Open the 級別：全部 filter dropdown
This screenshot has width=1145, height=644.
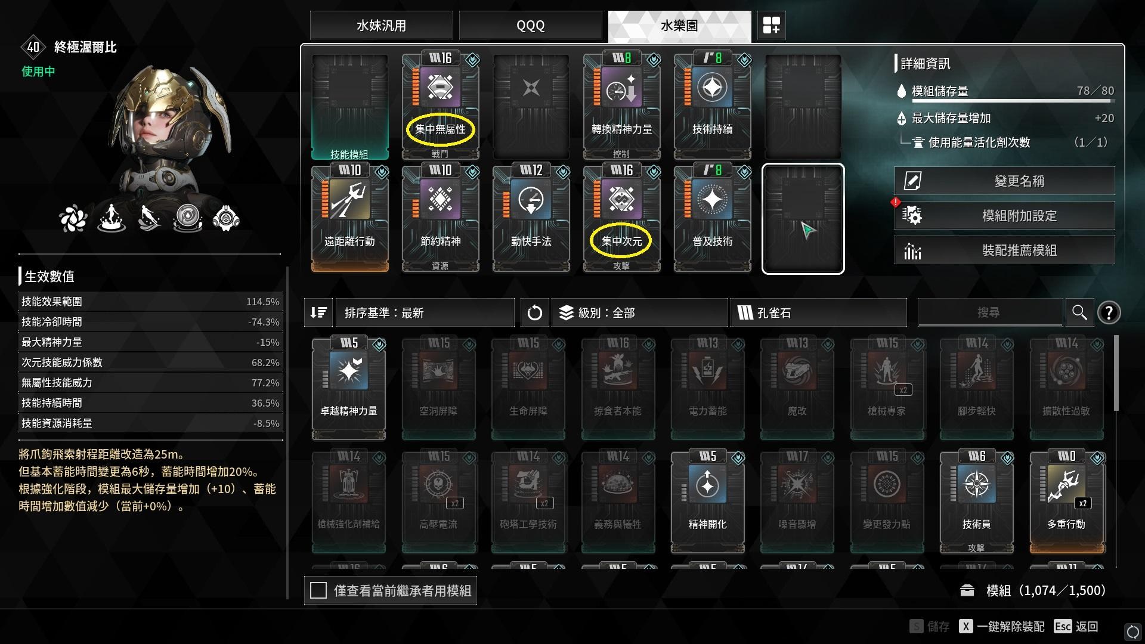(x=640, y=312)
